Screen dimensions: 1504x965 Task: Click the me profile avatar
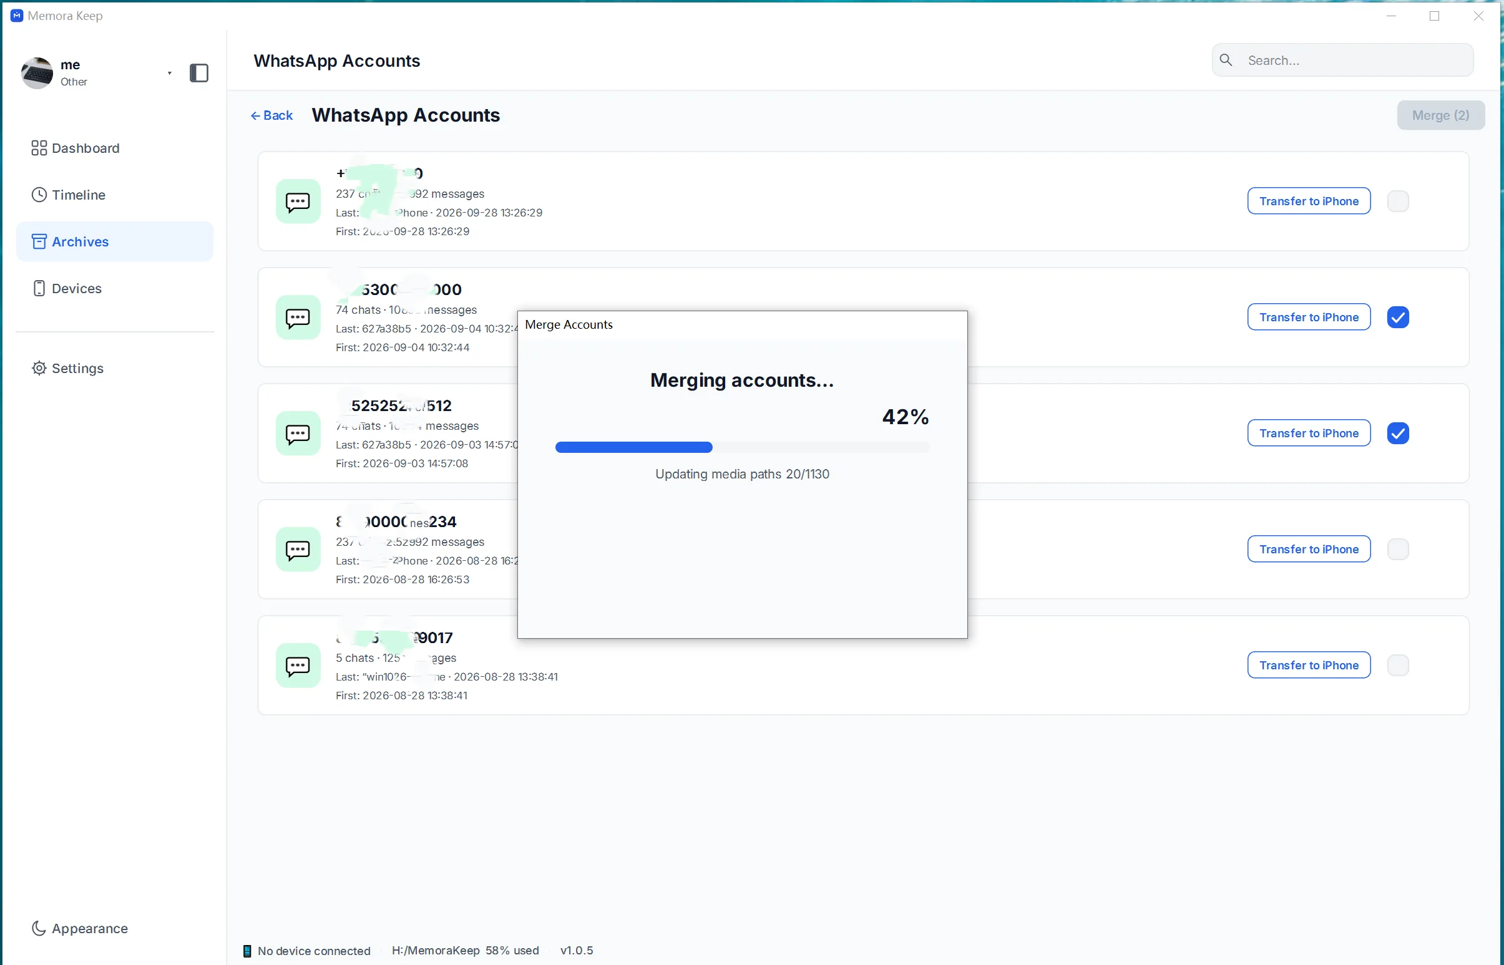click(x=37, y=74)
